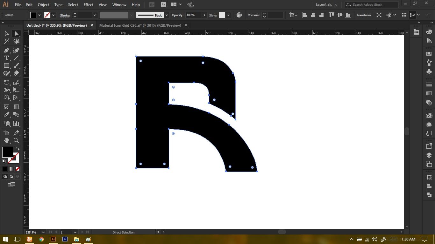Open the Window menu
This screenshot has width=435, height=244.
119,5
